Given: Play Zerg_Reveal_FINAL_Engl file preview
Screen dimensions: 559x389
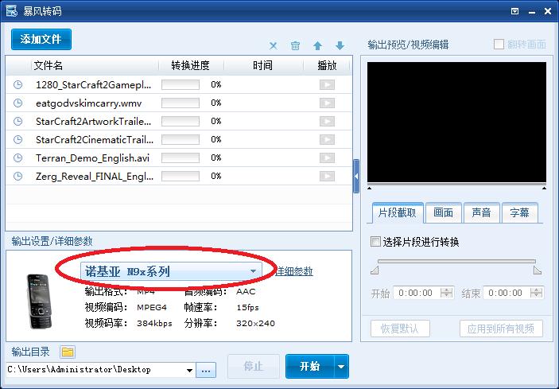Looking at the screenshot, I should (x=327, y=176).
